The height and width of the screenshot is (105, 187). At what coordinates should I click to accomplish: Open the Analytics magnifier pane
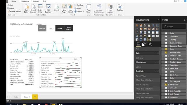tap(150, 44)
